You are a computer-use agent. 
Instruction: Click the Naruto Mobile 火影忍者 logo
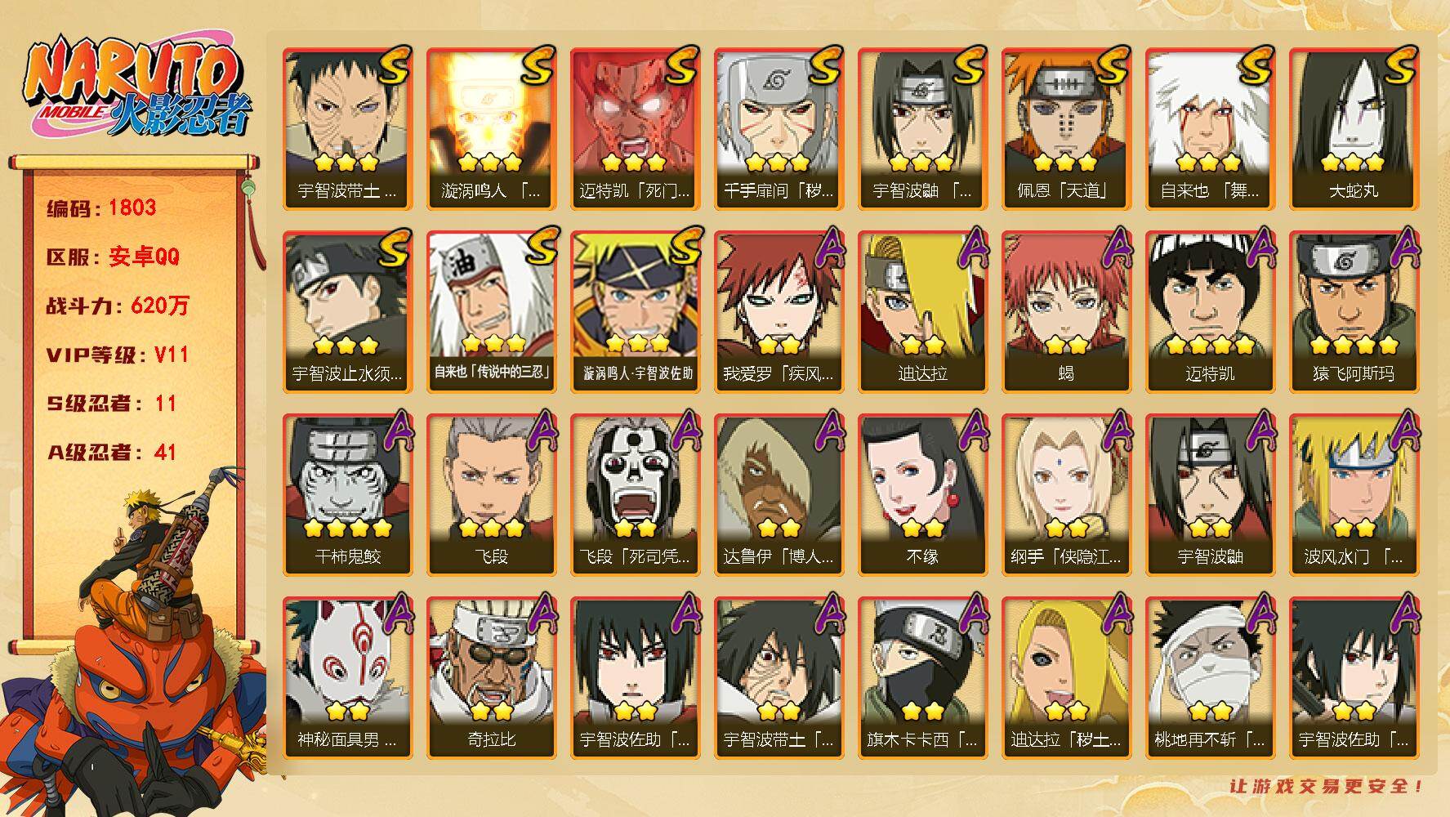[135, 86]
